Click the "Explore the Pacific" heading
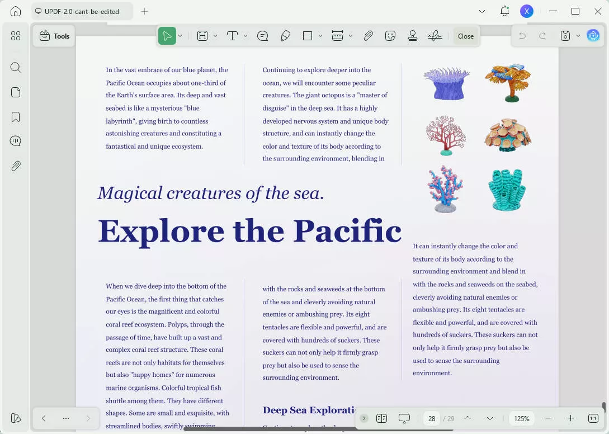 tap(250, 231)
